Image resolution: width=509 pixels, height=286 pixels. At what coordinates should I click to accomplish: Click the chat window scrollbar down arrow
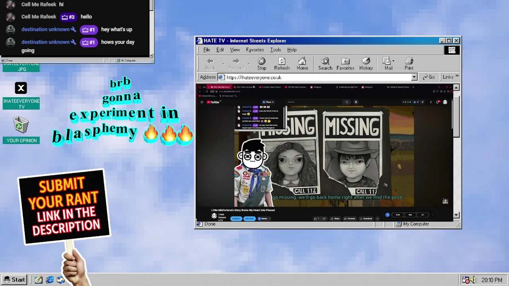(151, 55)
